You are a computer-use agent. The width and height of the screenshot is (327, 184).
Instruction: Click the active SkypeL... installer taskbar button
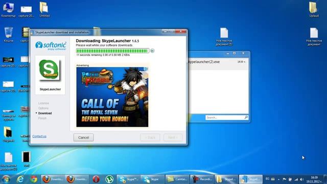(x=251, y=179)
